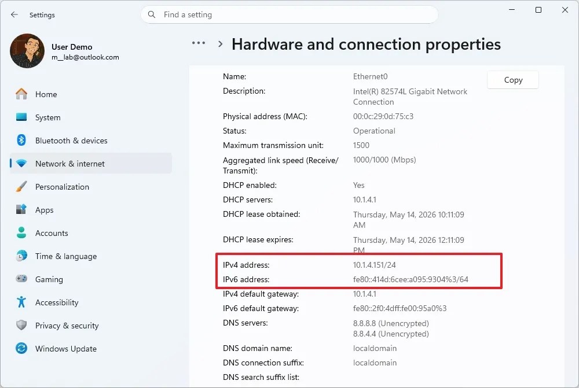Select IPv4 address 10.1.4.151/24

coord(375,265)
